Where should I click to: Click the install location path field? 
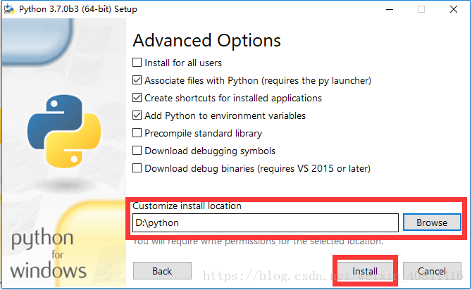266,222
